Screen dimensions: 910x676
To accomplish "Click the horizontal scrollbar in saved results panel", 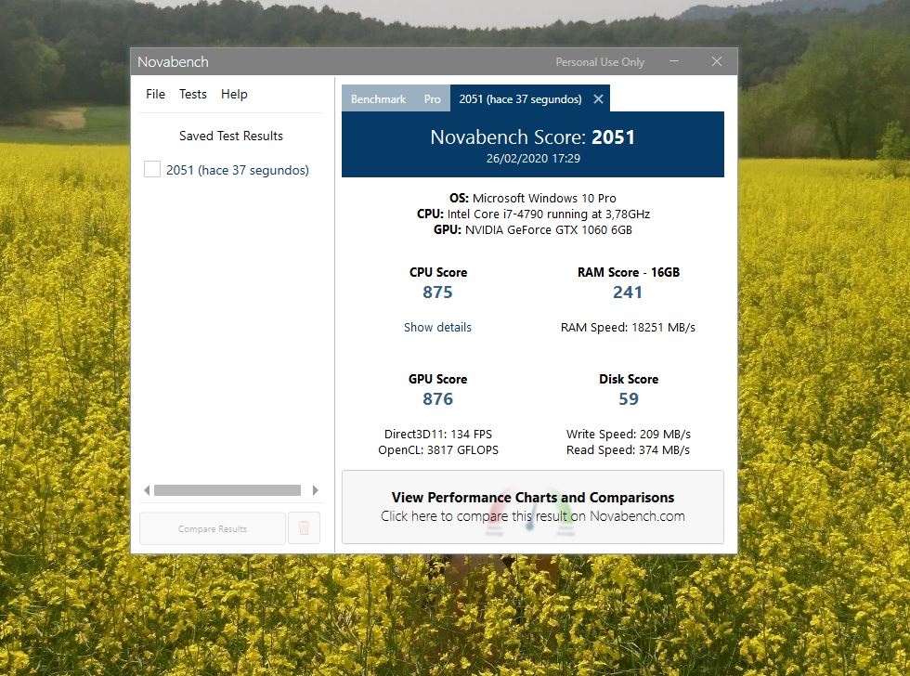I will [x=227, y=490].
